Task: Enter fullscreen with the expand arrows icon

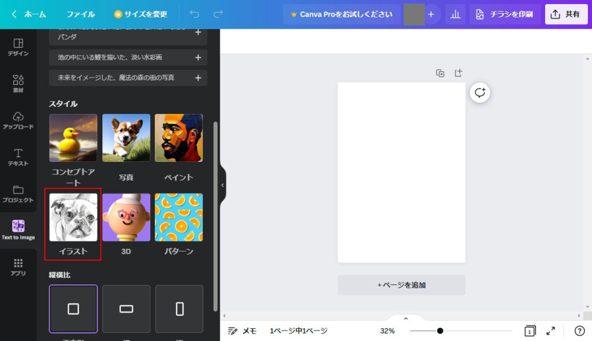Action: 551,331
